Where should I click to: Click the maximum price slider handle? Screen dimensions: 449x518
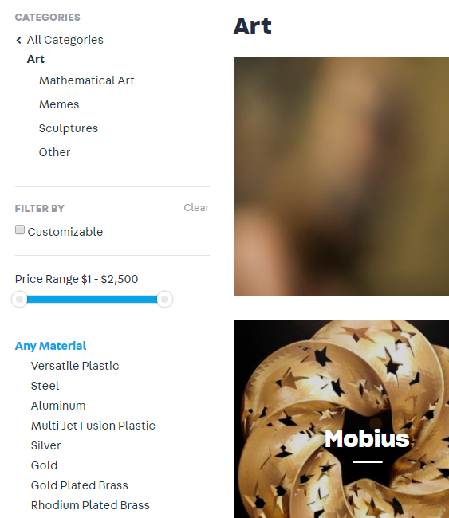[x=164, y=300]
